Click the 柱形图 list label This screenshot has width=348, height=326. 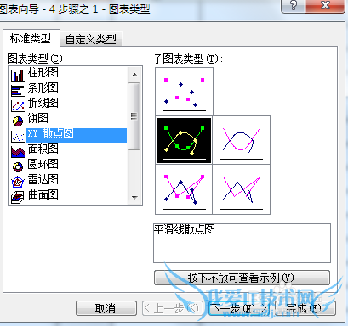point(43,72)
